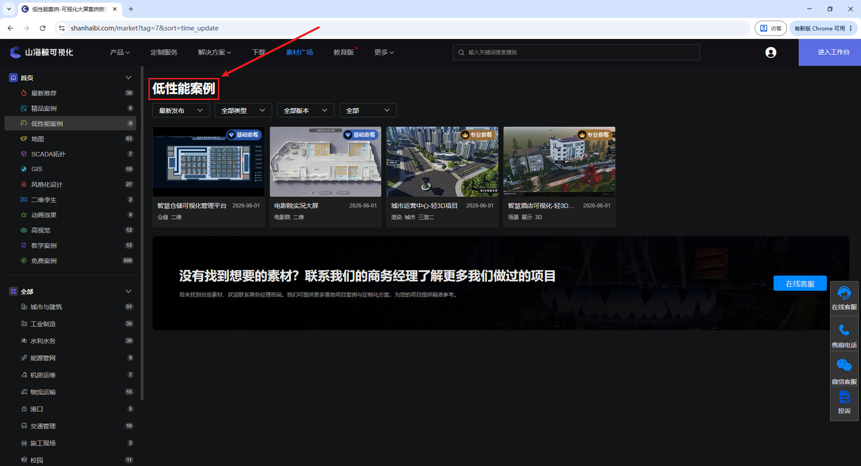
Task: Open a new browser tab
Action: [131, 9]
